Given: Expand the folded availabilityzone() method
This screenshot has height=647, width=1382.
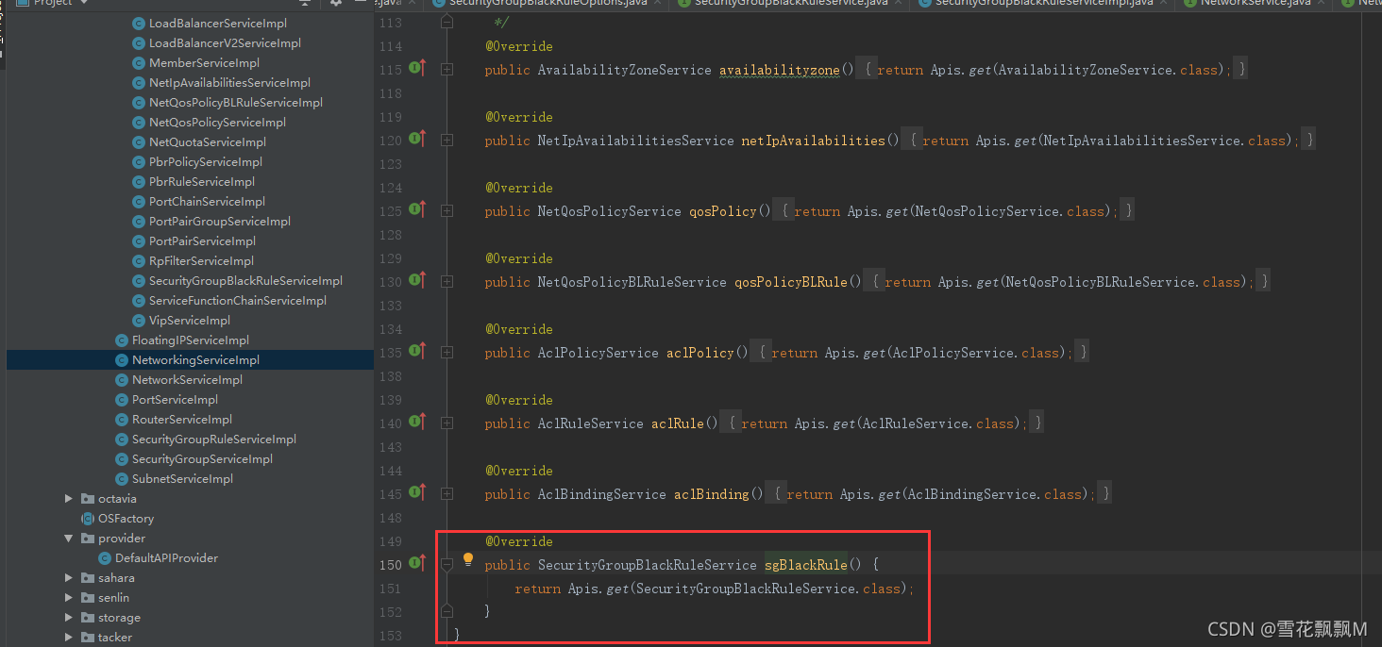Looking at the screenshot, I should 447,69.
